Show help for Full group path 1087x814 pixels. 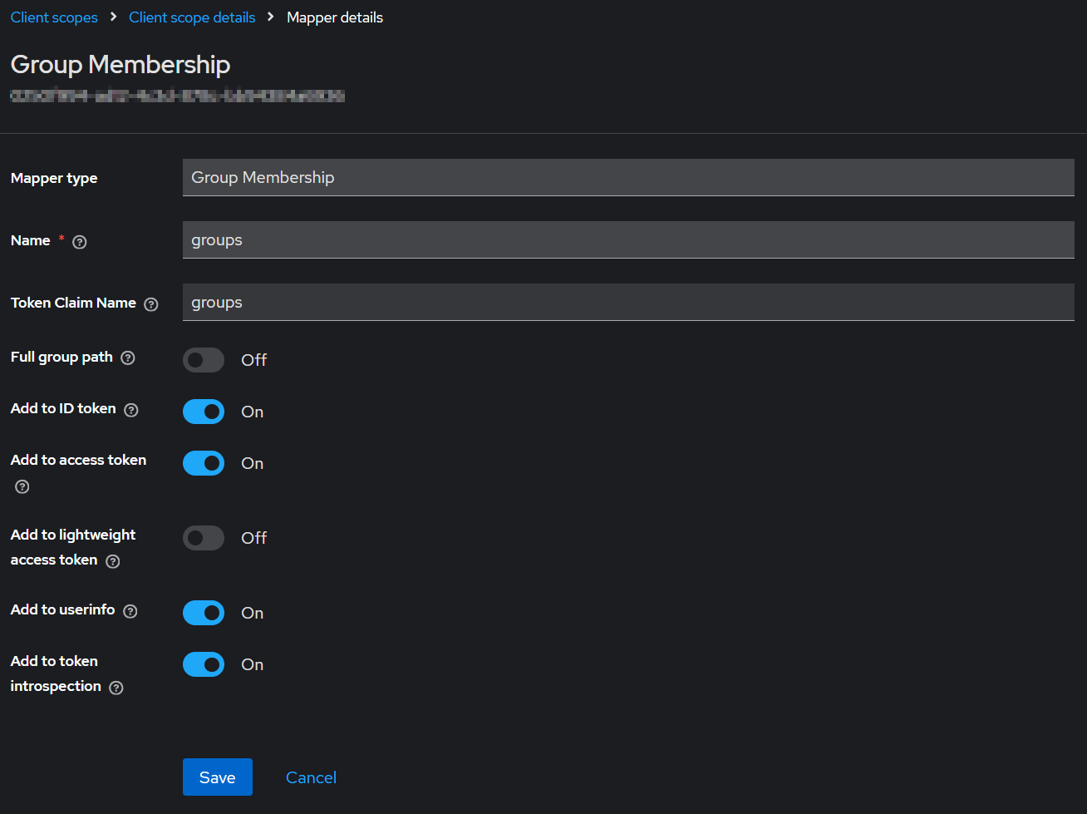point(128,358)
